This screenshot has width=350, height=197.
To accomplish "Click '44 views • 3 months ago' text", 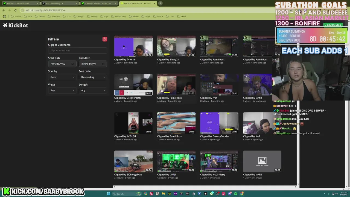I will click(x=169, y=101).
